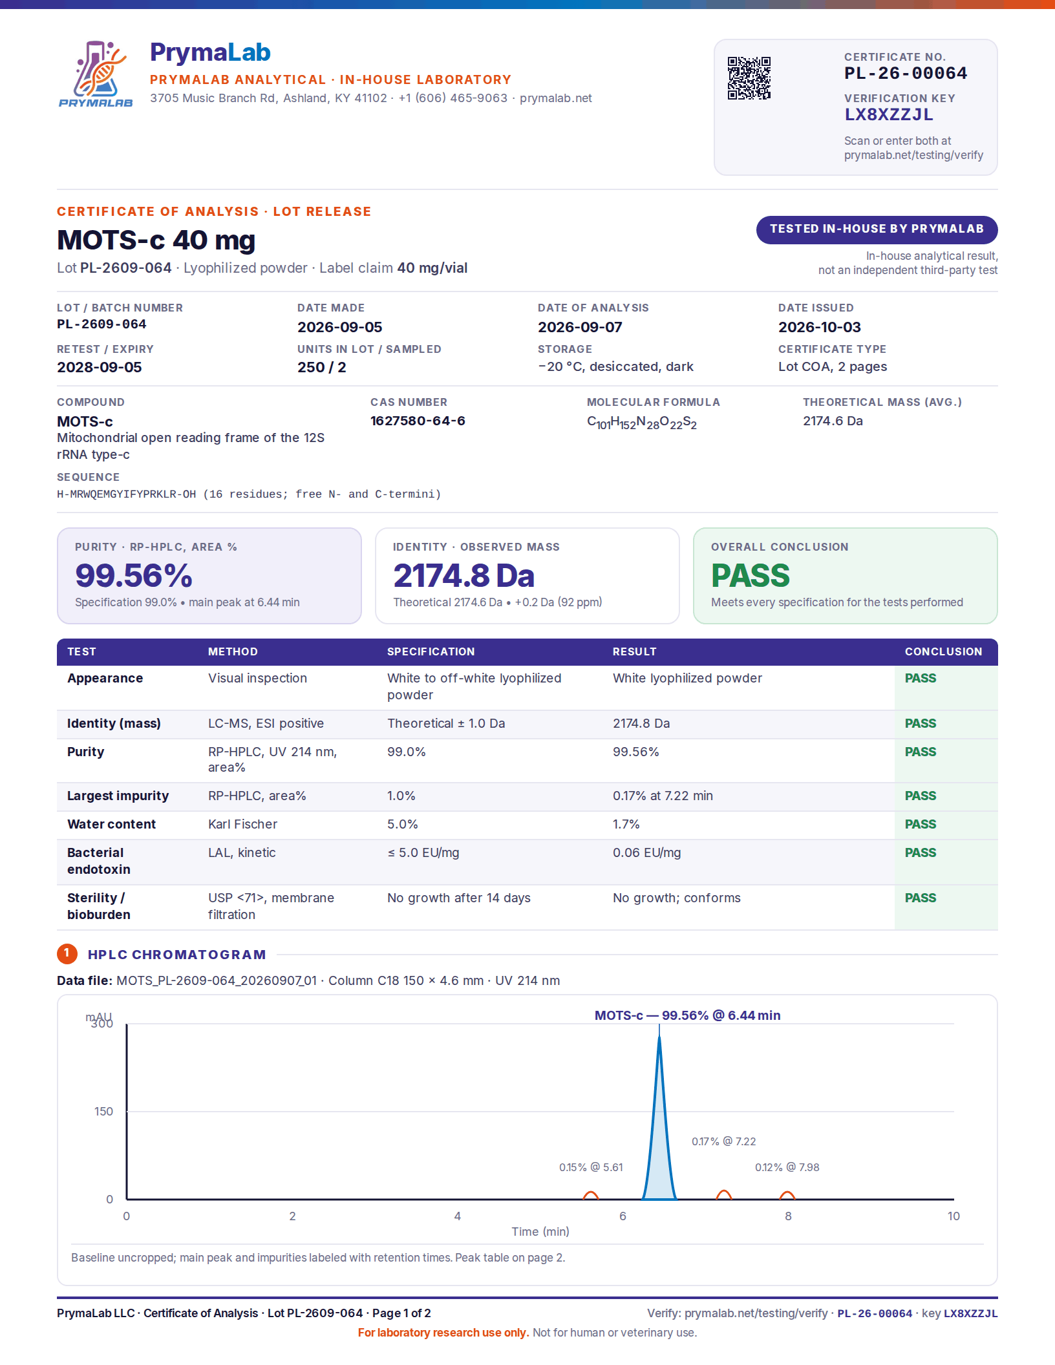This screenshot has height=1365, width=1055.
Task: Click the prymalab.net website link in address line
Action: point(556,98)
